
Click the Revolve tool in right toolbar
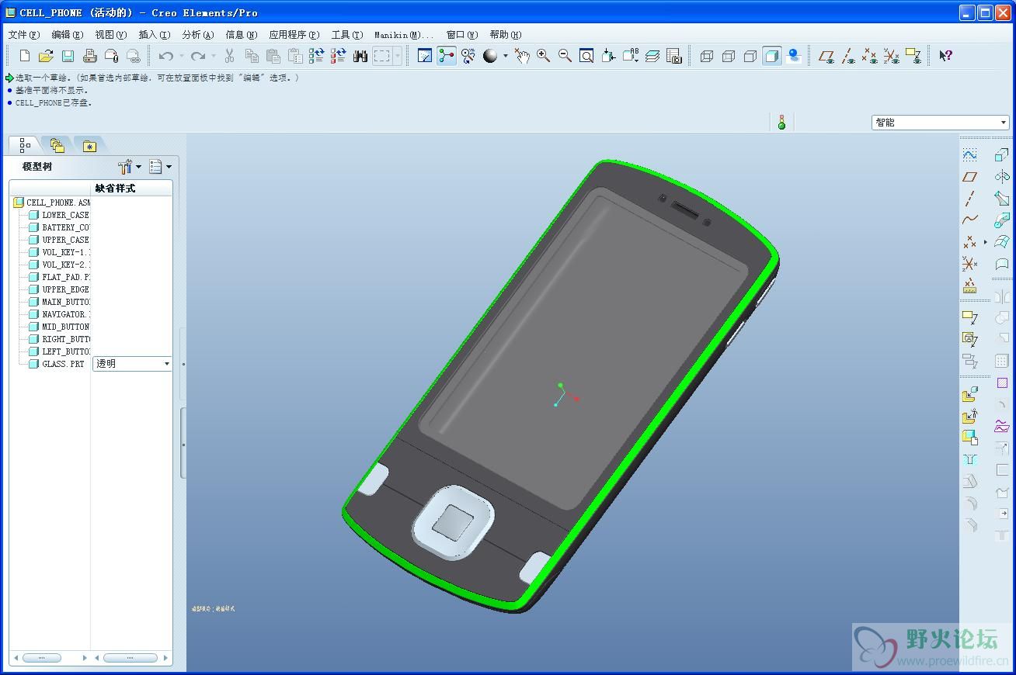click(1002, 176)
